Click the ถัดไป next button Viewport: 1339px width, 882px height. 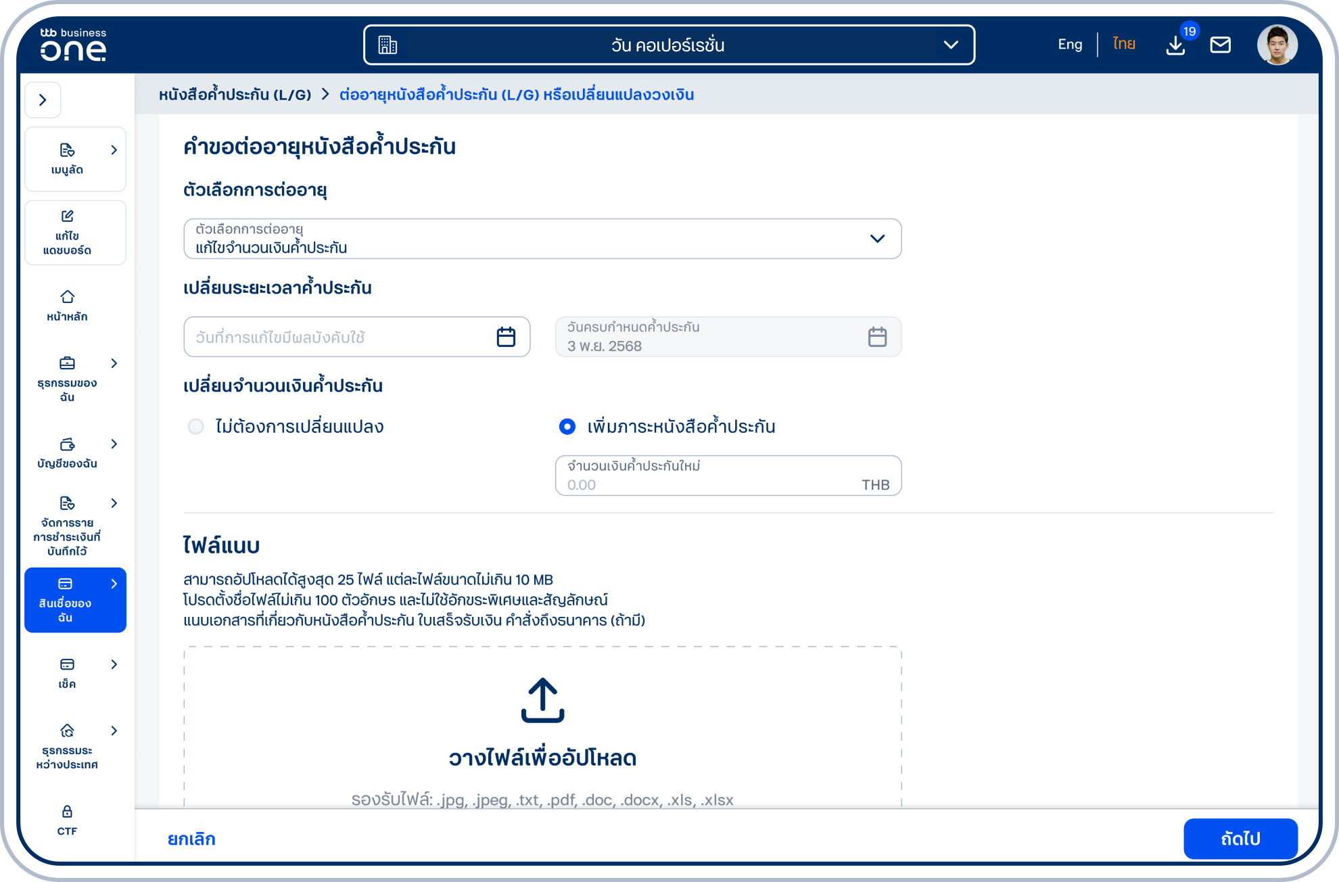point(1240,839)
